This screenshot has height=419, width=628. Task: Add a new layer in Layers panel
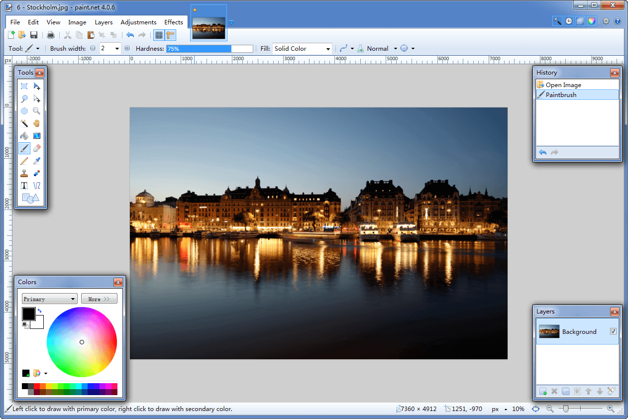[543, 392]
